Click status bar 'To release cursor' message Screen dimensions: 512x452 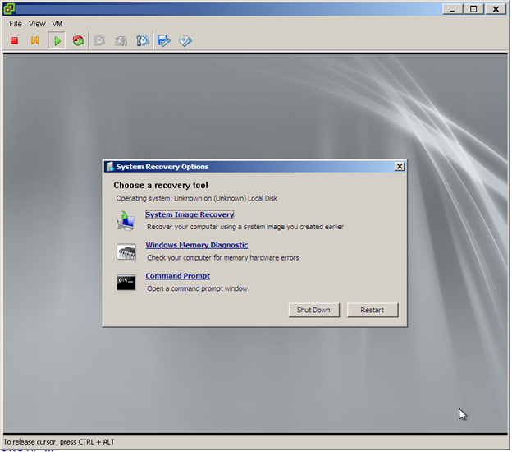point(59,442)
